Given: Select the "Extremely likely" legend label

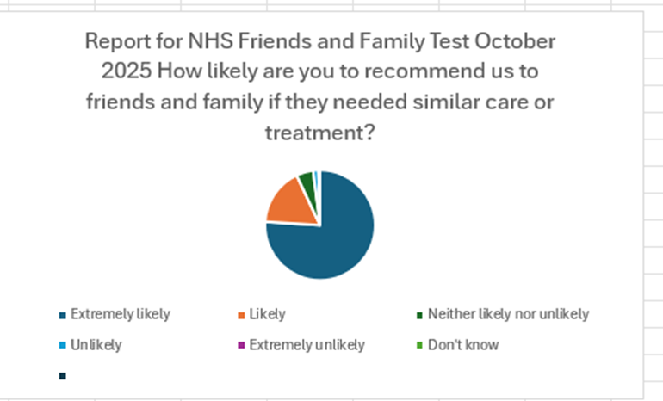Looking at the screenshot, I should [x=120, y=314].
